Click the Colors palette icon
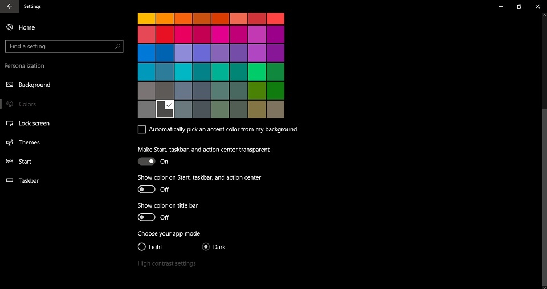 [x=10, y=104]
